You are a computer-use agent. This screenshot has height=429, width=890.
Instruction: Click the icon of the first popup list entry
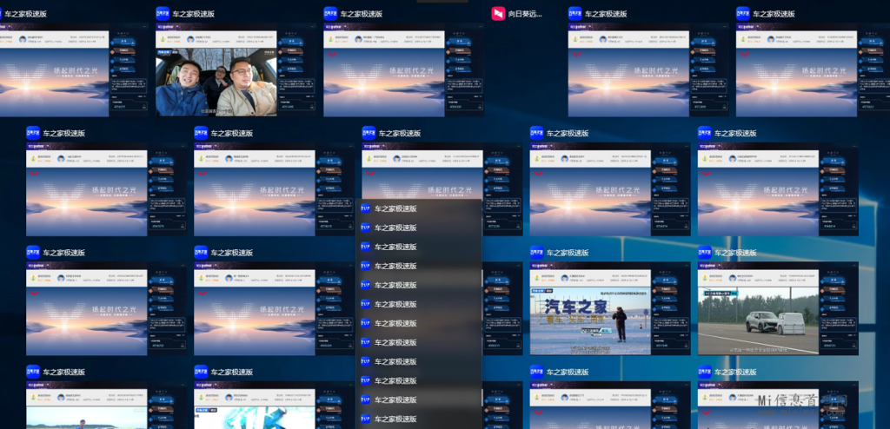coord(366,208)
